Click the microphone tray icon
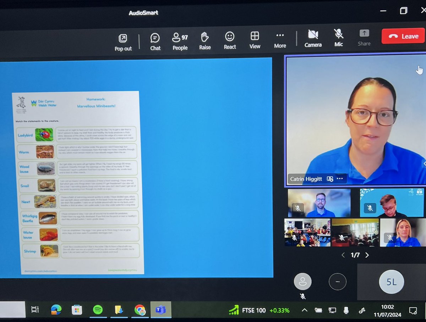The height and width of the screenshot is (322, 426). [346, 310]
